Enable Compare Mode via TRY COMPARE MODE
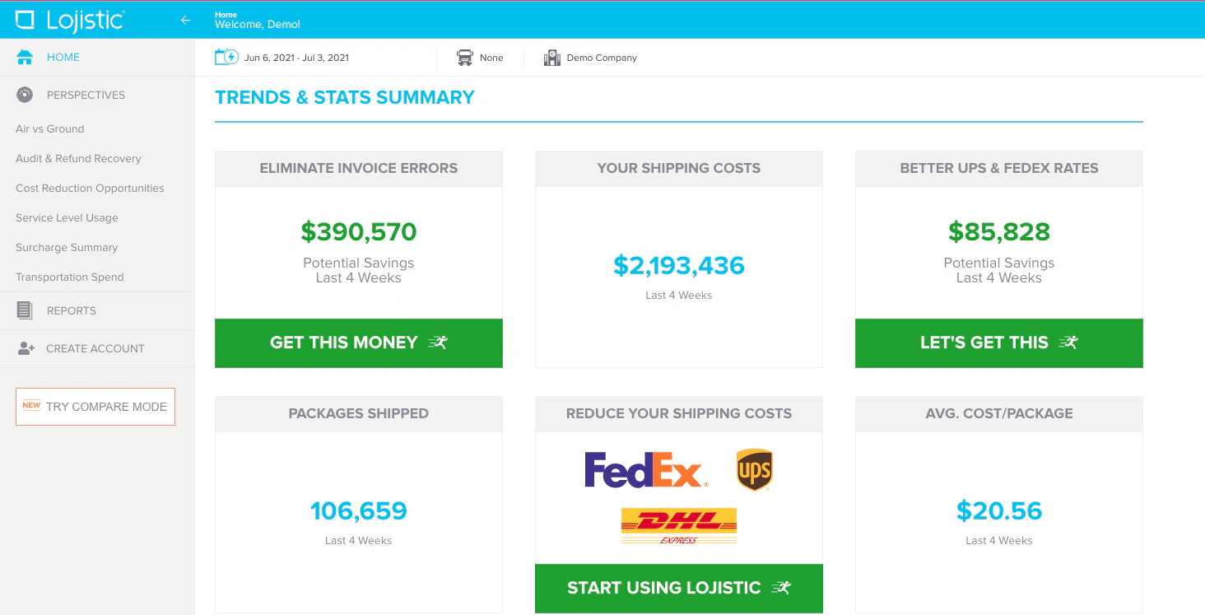Viewport: 1205px width, 615px height. pyautogui.click(x=95, y=406)
